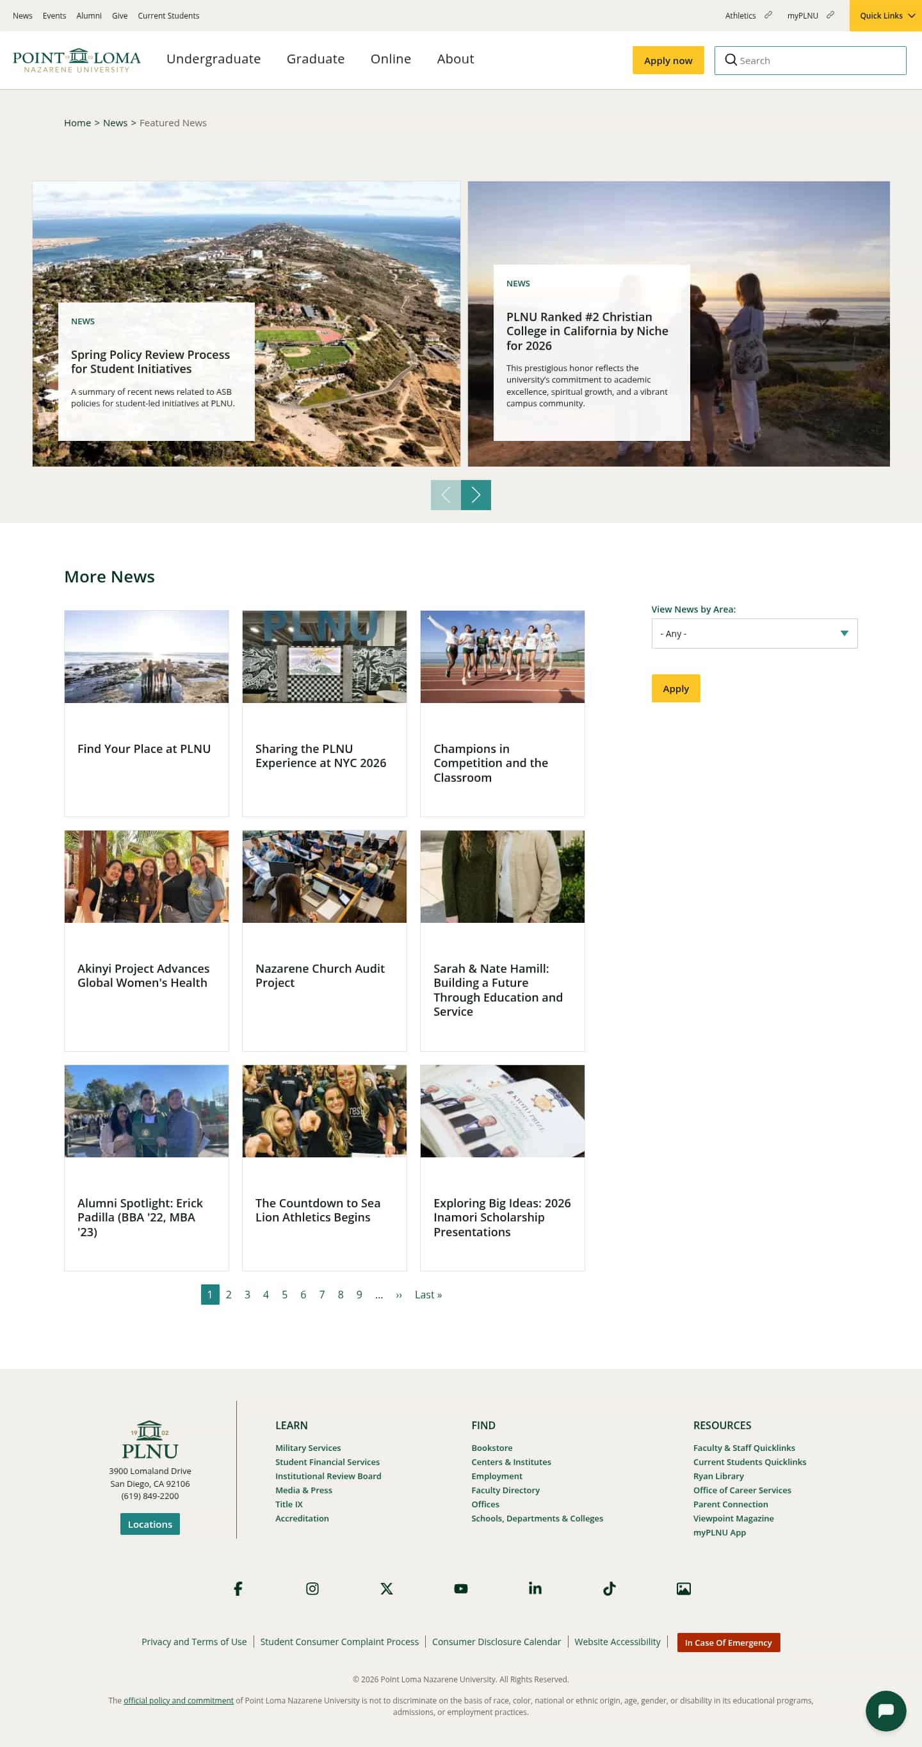Open Nazarene Church Audit Project article

(319, 975)
